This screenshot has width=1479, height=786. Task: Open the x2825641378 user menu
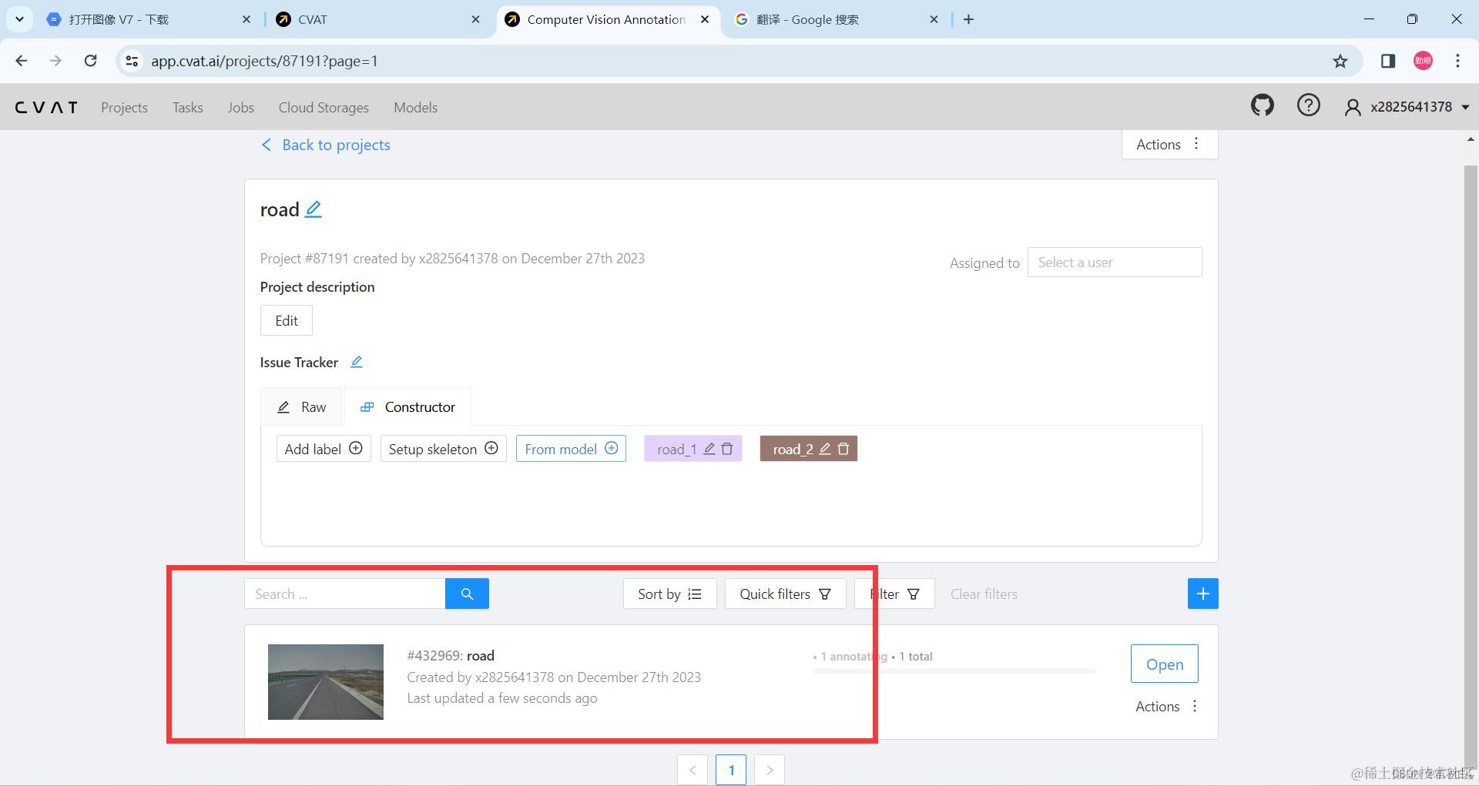(x=1407, y=107)
